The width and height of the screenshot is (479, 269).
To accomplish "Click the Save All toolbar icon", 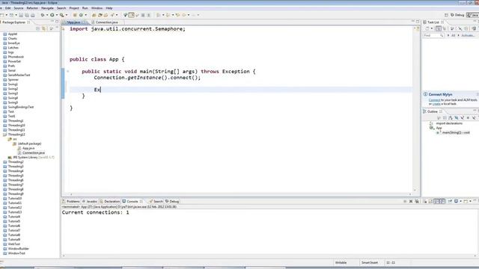I will 27,15.
